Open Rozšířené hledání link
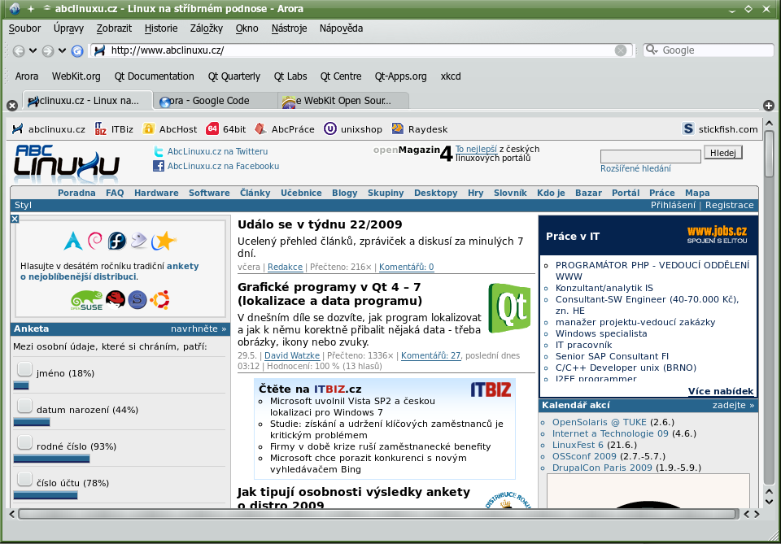Viewport: 781px width, 544px height. (635, 168)
